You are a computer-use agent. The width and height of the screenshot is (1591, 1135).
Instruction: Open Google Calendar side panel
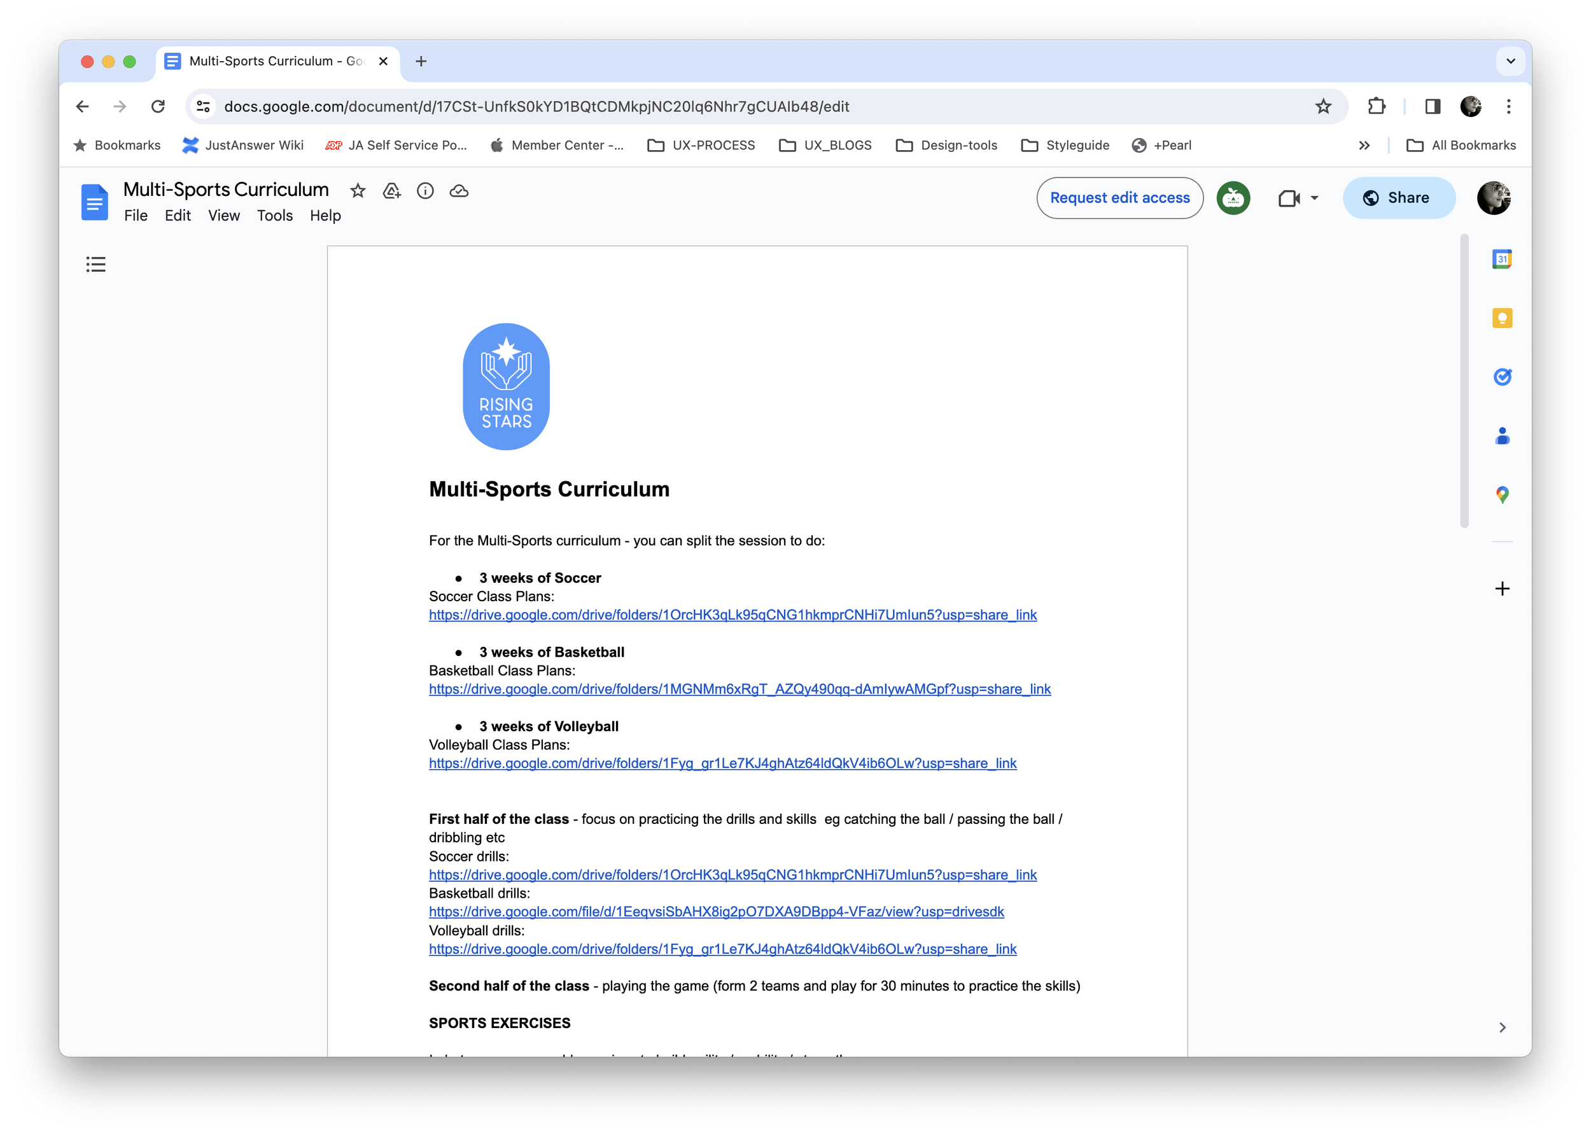[x=1501, y=260]
